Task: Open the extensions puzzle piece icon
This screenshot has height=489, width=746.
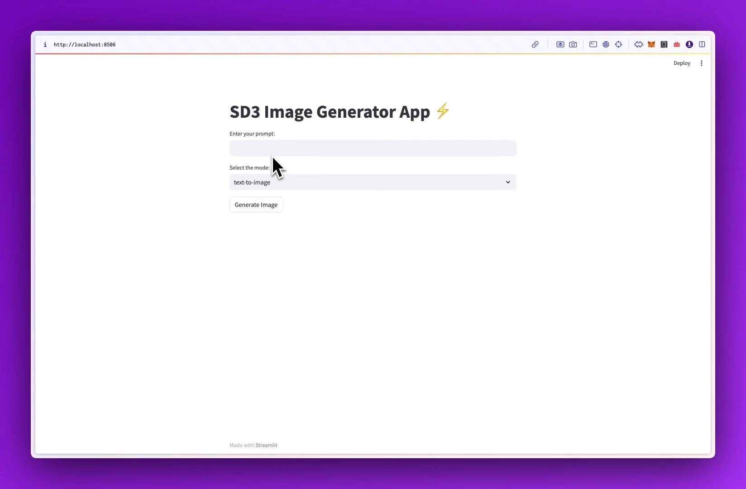Action: click(x=639, y=44)
